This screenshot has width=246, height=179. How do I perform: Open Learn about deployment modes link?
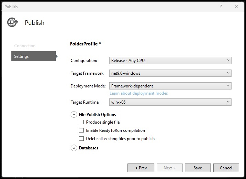139,93
